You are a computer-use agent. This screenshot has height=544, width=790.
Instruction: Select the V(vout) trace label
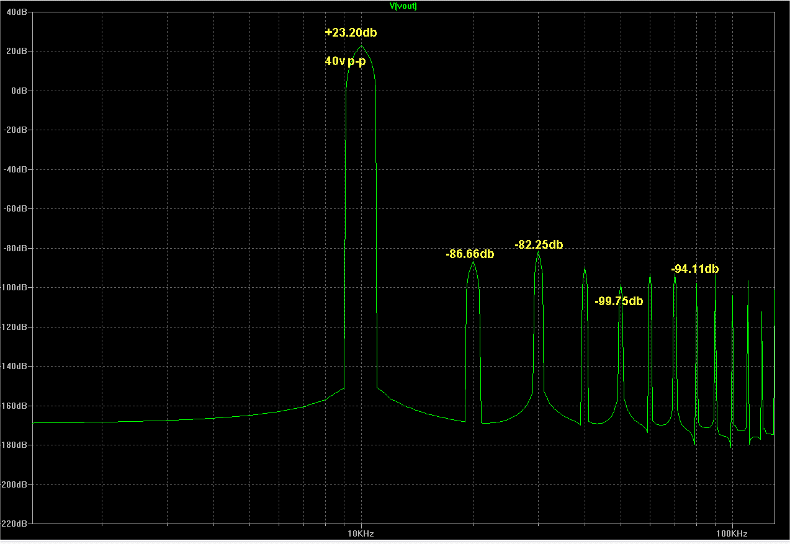click(403, 6)
